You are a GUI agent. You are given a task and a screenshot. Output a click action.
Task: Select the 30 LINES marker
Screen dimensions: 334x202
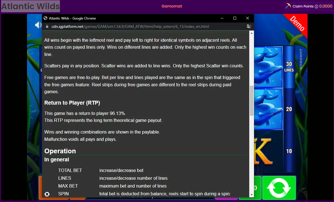289,67
